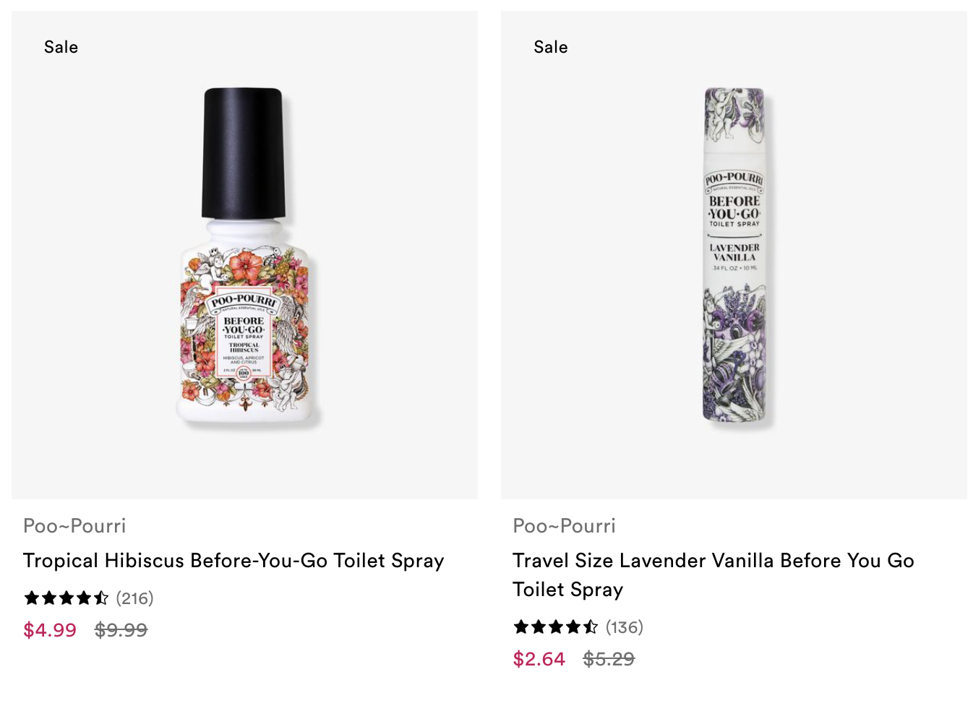Click the Tropical Hibiscus Before-You-Go Toilet Spray title
Image resolution: width=973 pixels, height=711 pixels.
[x=233, y=561]
